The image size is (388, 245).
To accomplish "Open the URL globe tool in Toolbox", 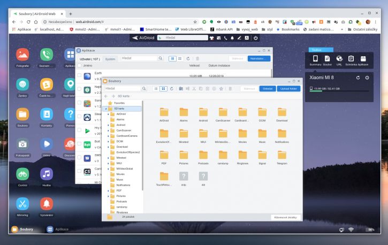I will 339,60.
